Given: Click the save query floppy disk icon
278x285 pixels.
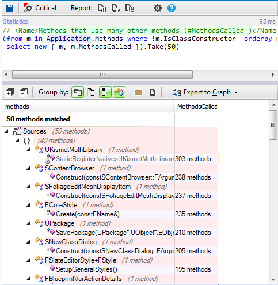Looking at the screenshot, I should pyautogui.click(x=10, y=8).
